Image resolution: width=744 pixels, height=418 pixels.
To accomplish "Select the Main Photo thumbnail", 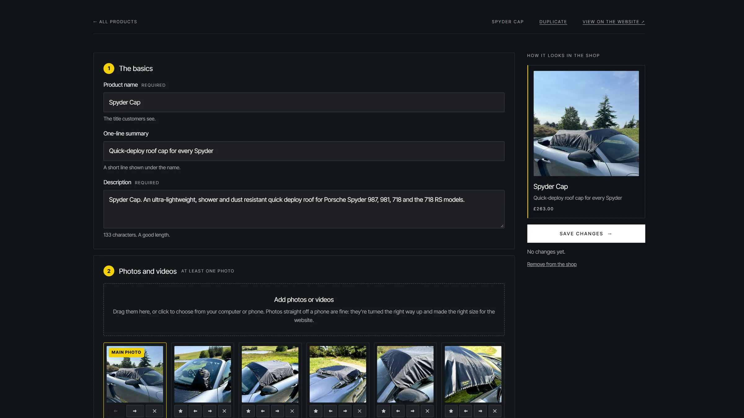I will (x=135, y=374).
